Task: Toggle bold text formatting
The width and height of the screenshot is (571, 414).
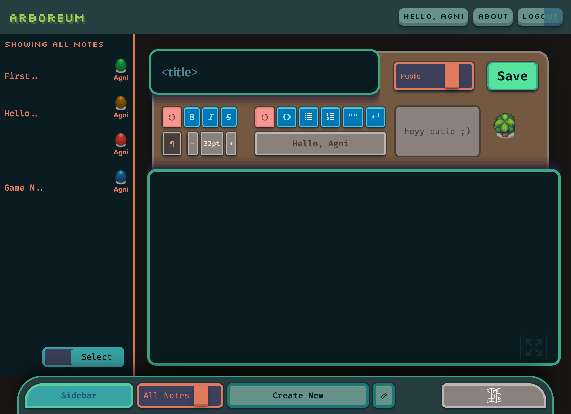Action: [x=192, y=117]
